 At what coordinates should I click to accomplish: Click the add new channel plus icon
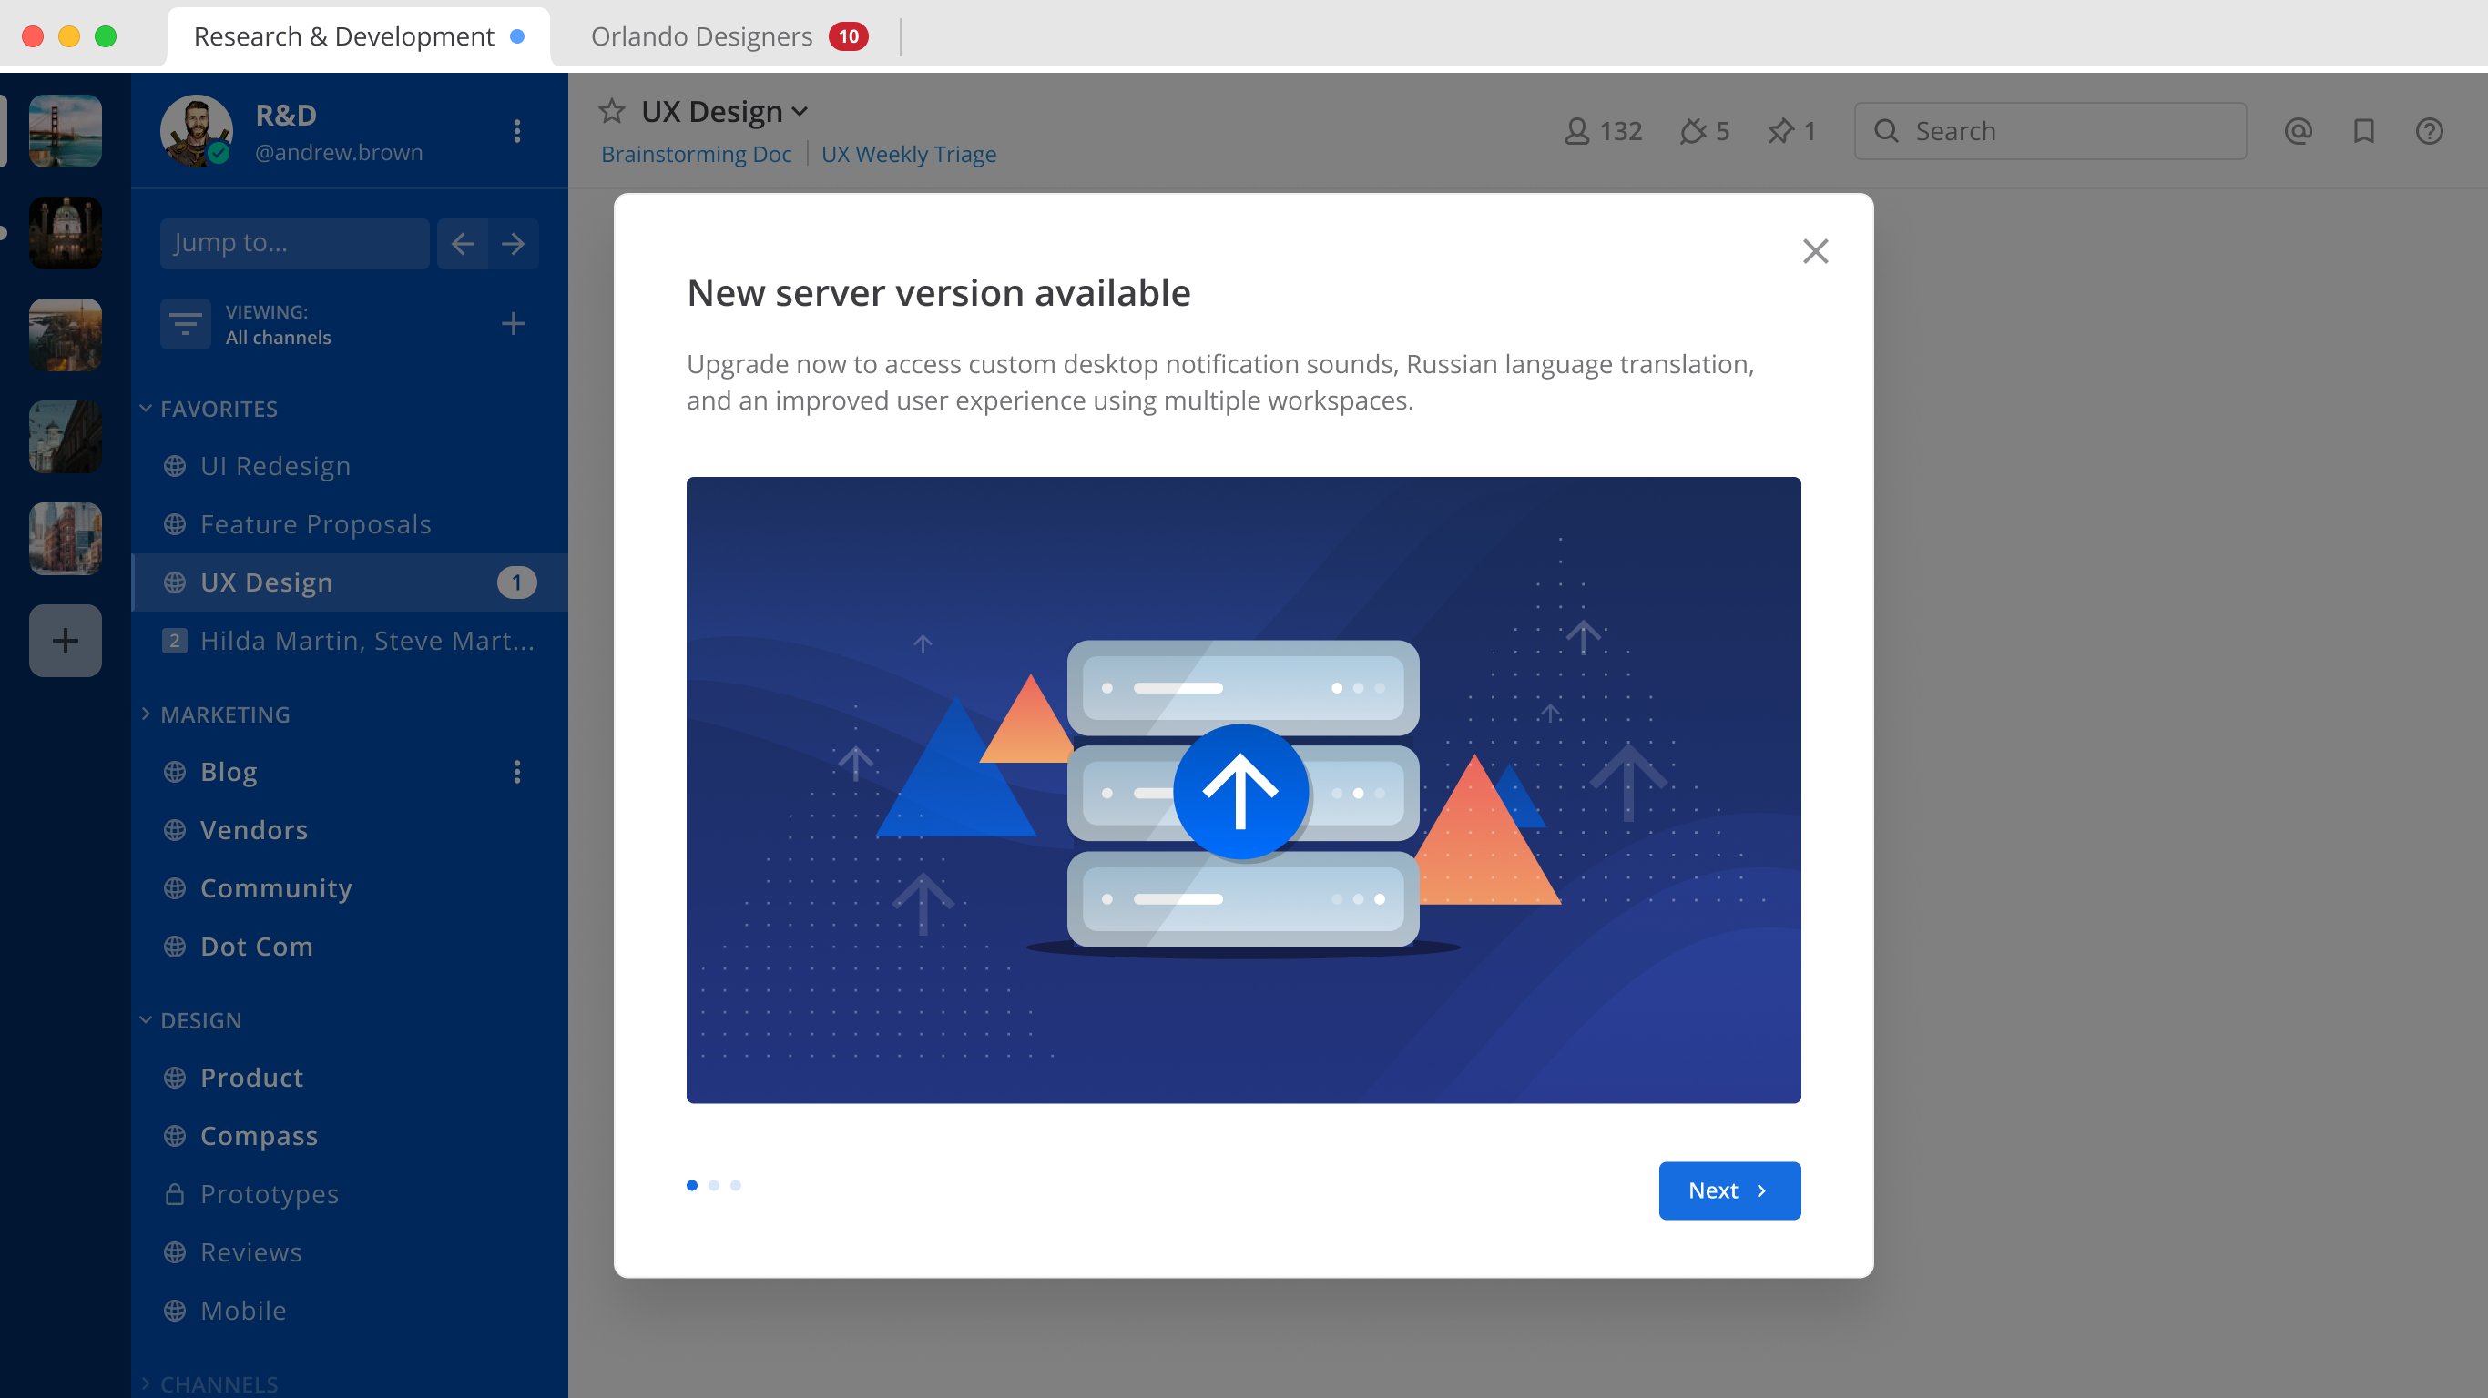(x=515, y=322)
